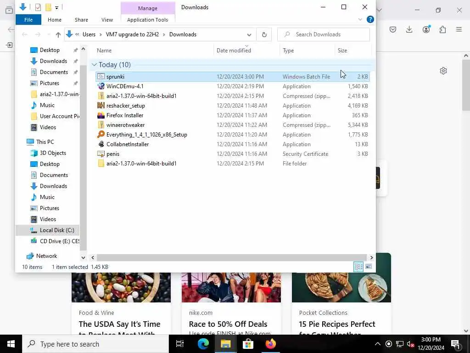Open the Windows Start menu
Image resolution: width=470 pixels, height=353 pixels.
11,344
